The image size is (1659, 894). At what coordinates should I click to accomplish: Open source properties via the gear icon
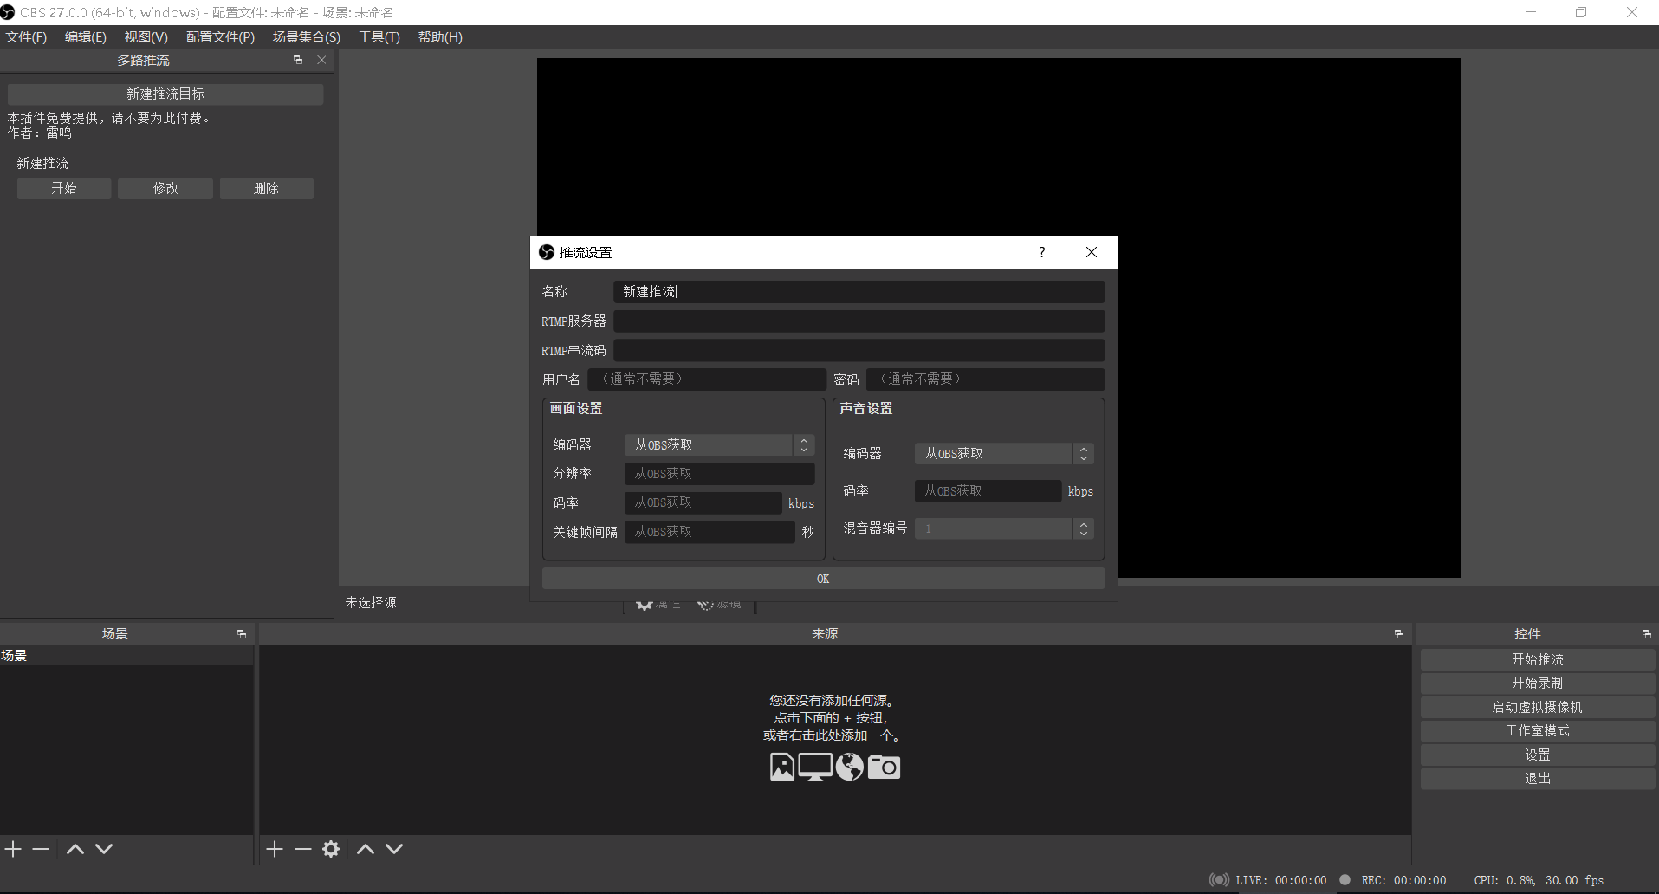click(x=330, y=849)
